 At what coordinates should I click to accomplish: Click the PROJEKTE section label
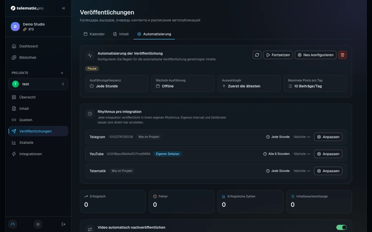pos(20,73)
